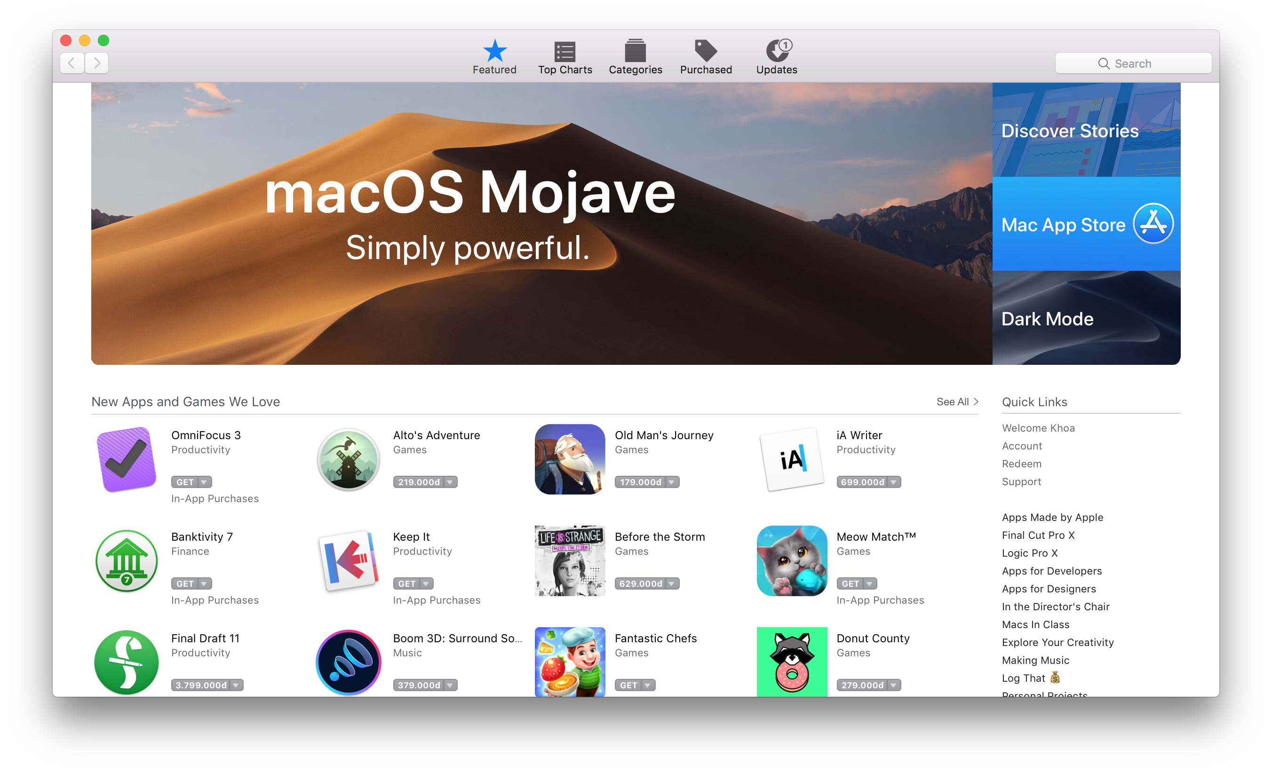This screenshot has width=1272, height=772.
Task: Open Logic Pro X link
Action: 1029,553
